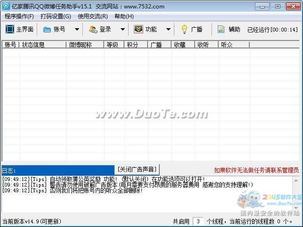Click the 日志: label bar
Viewport: 303px width, 227px height.
click(x=58, y=170)
